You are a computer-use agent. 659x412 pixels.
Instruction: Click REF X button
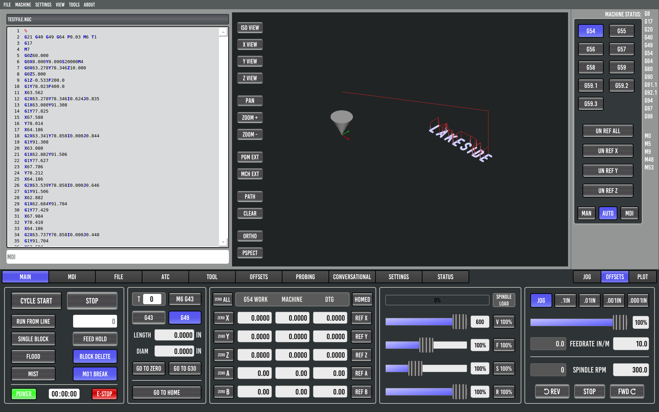[x=361, y=318]
